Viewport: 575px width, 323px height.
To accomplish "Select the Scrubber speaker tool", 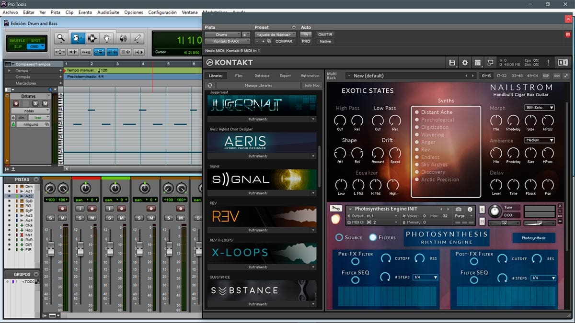I will (123, 38).
